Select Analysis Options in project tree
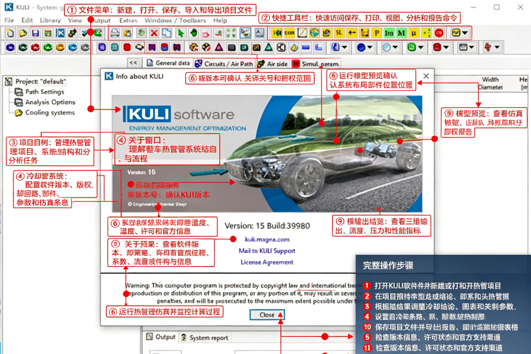Image resolution: width=531 pixels, height=354 pixels. (50, 102)
